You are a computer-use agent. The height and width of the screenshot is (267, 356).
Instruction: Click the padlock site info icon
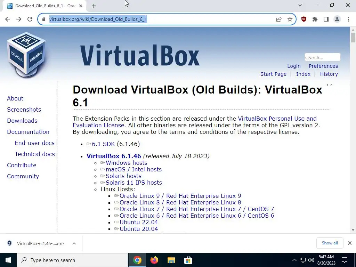44,19
